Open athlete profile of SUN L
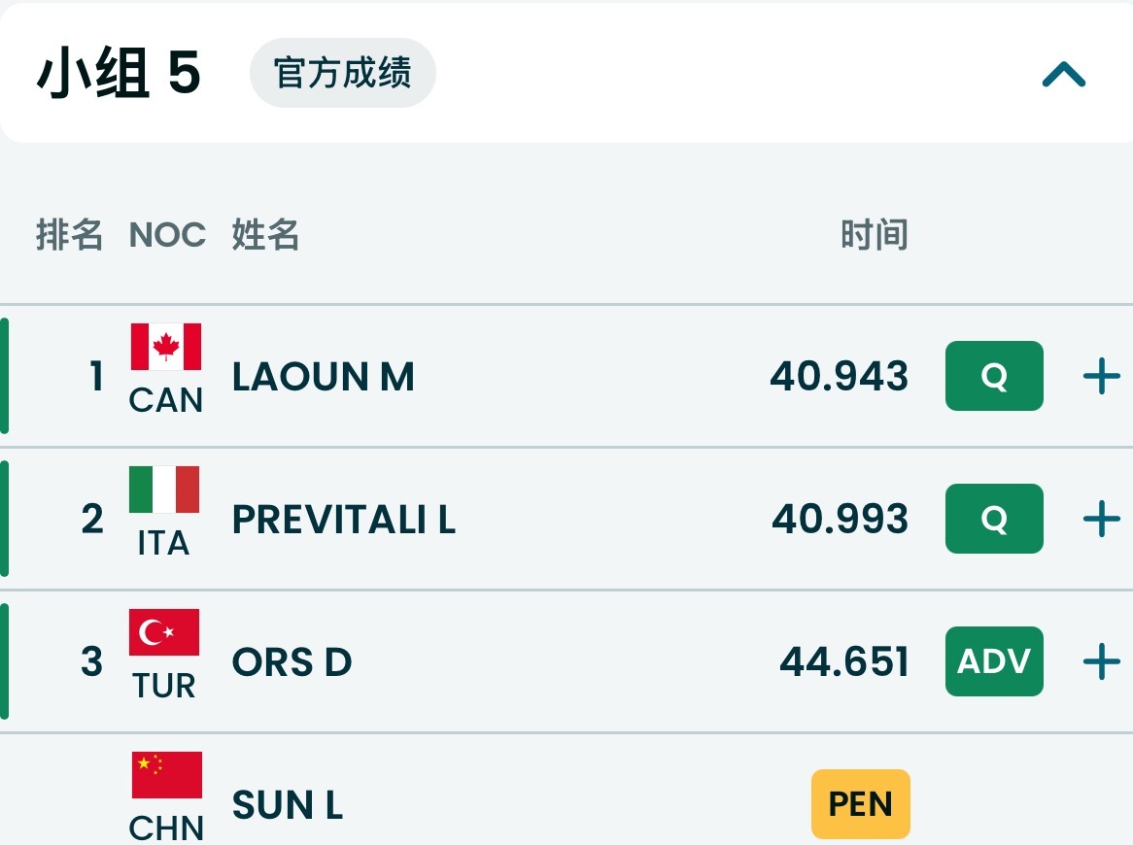This screenshot has width=1133, height=845. (x=288, y=805)
